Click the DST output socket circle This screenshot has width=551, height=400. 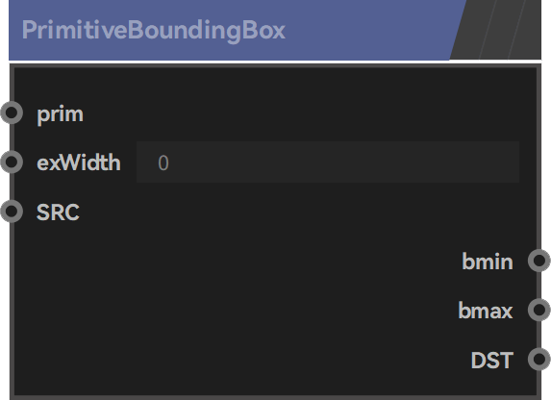[x=539, y=359]
